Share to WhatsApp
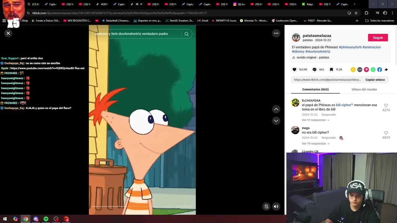Image resolution: width=397 pixels, height=223 pixels. (x=373, y=70)
